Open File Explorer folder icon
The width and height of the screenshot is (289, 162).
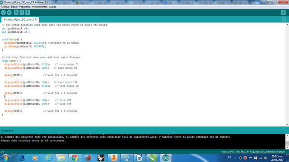pyautogui.click(x=61, y=158)
